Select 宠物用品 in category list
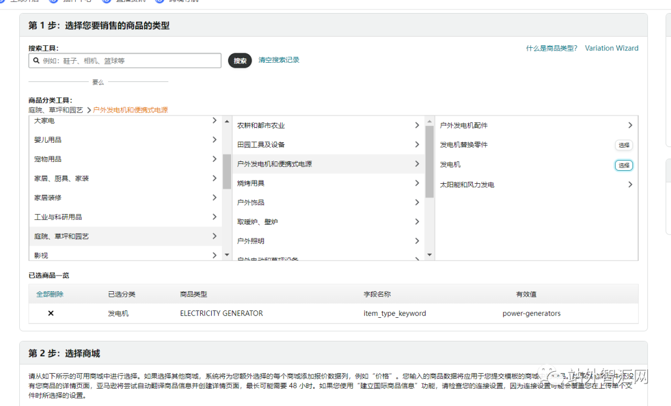Viewport: 671px width, 406px height. [x=48, y=159]
